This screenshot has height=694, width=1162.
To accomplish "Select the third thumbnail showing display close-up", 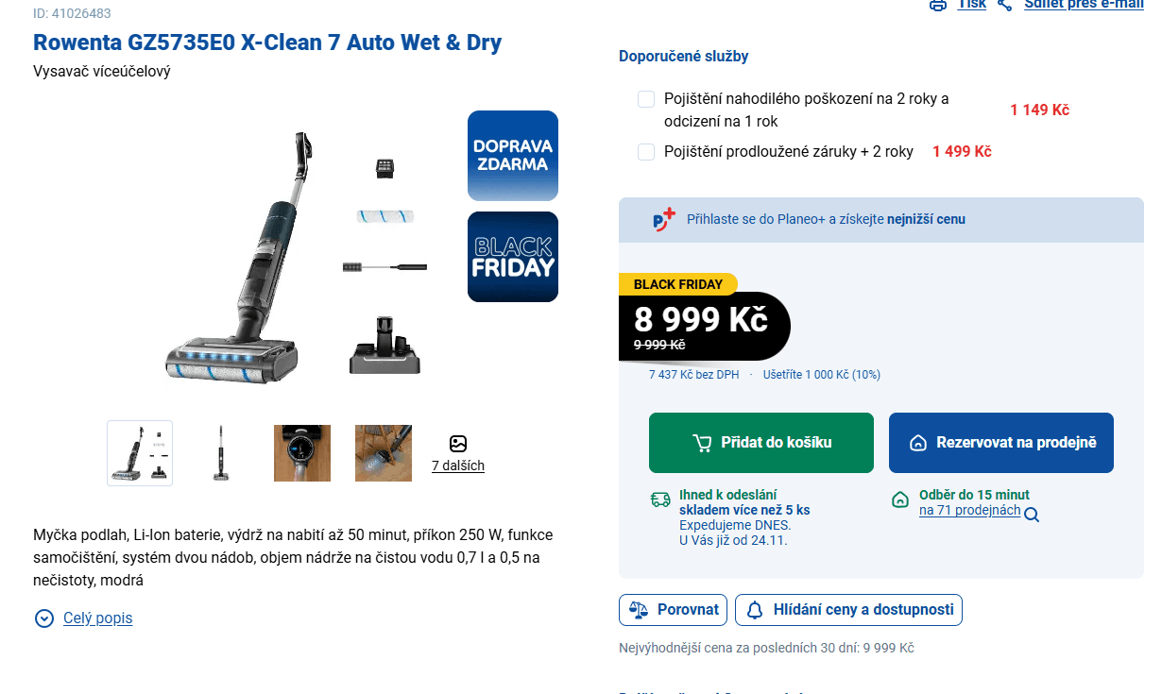I will tap(302, 453).
